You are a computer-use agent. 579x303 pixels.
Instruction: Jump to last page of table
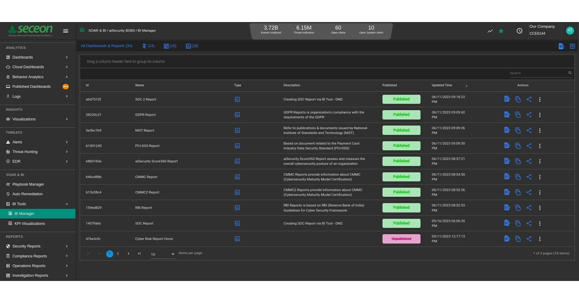[x=139, y=254]
